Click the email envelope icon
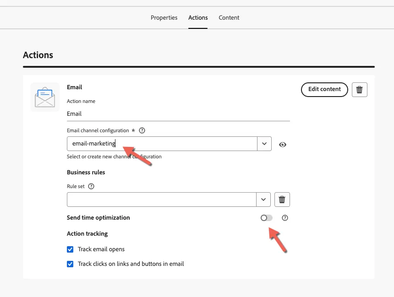This screenshot has width=394, height=297. (45, 97)
